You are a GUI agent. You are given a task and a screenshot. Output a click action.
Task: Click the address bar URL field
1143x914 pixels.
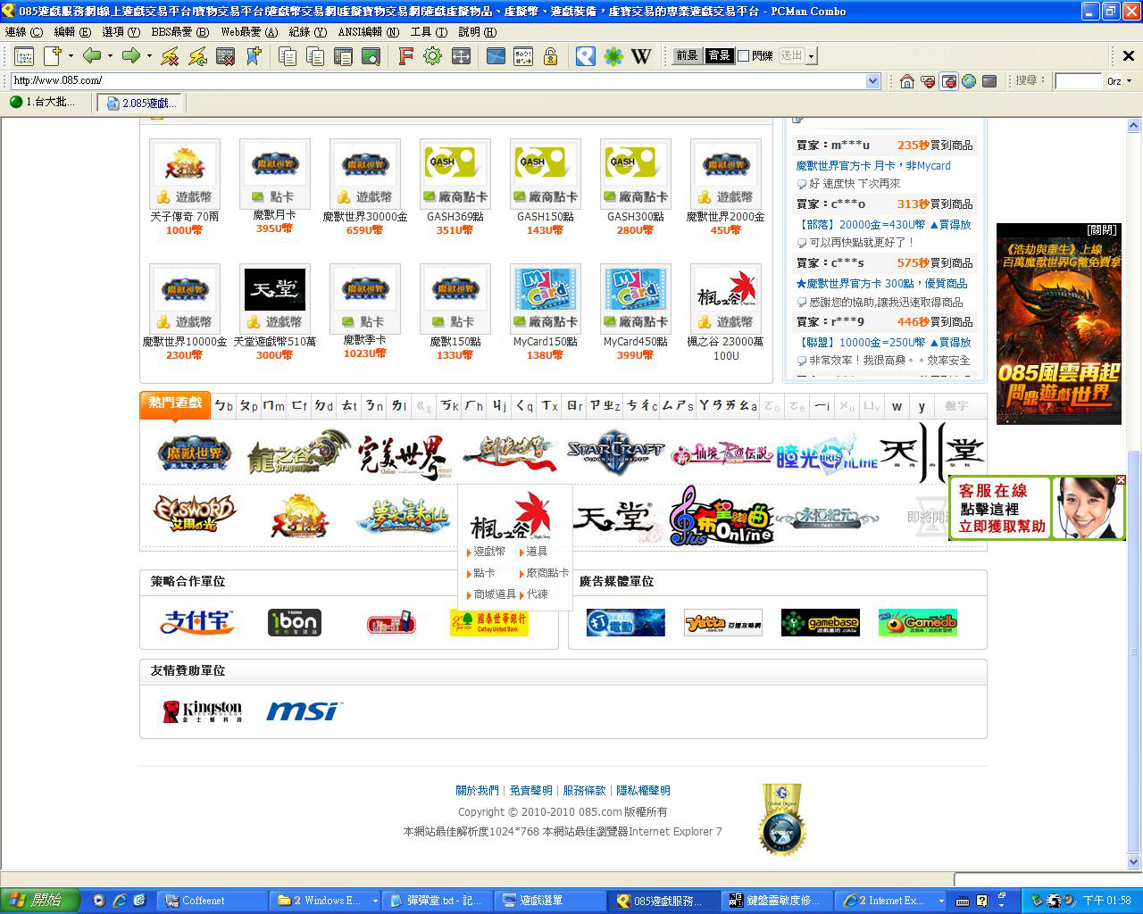coord(438,81)
